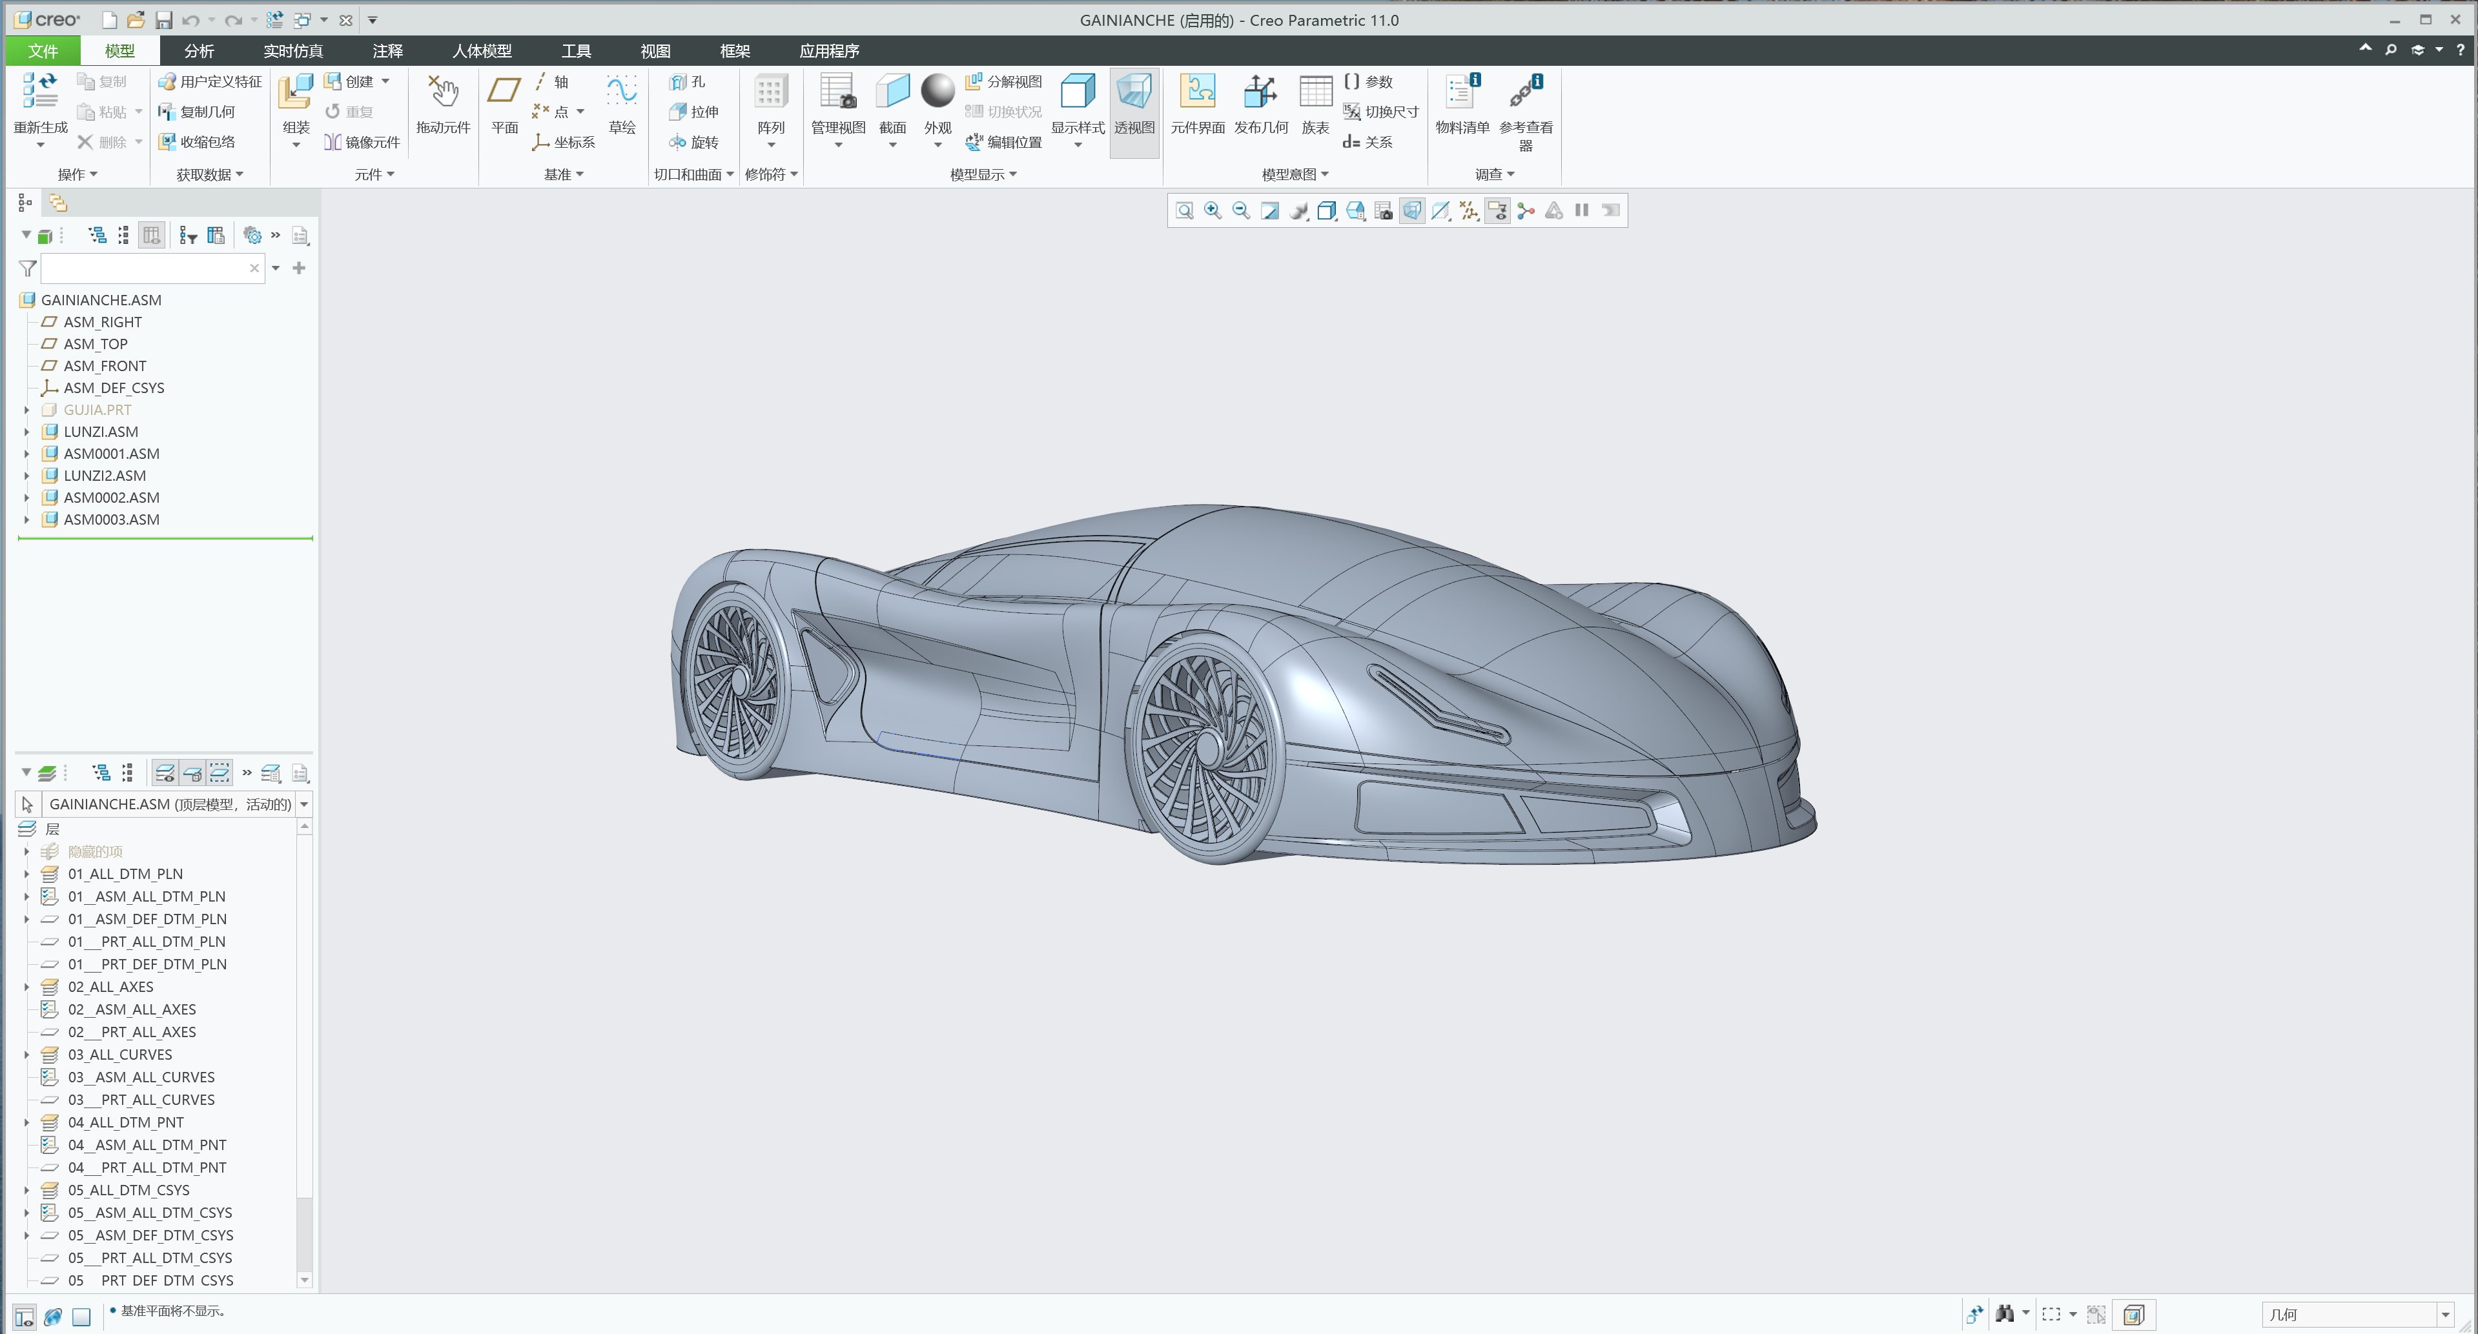
Task: Expand the GUJIA.PRT tree node
Action: (x=26, y=409)
